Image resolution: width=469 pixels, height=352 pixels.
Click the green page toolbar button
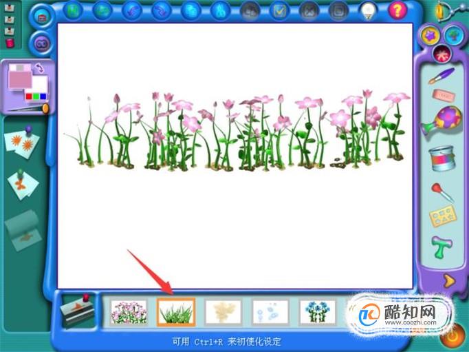(x=73, y=11)
